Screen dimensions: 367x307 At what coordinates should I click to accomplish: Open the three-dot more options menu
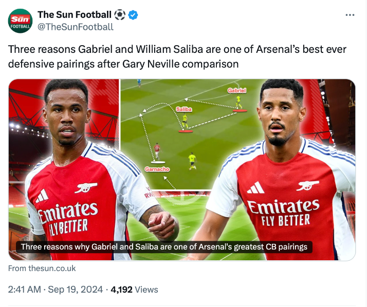[x=350, y=15]
